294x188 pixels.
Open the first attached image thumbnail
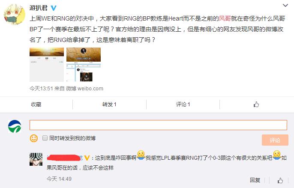[x=47, y=65]
